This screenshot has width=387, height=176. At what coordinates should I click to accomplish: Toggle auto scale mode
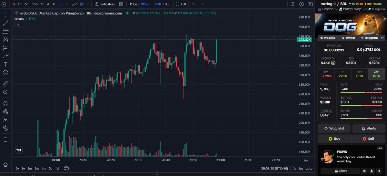[309, 169]
